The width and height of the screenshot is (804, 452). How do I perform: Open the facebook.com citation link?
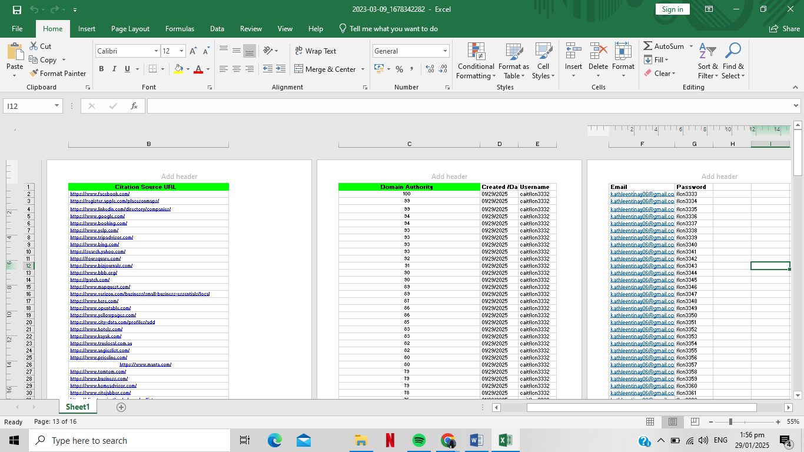(x=99, y=194)
